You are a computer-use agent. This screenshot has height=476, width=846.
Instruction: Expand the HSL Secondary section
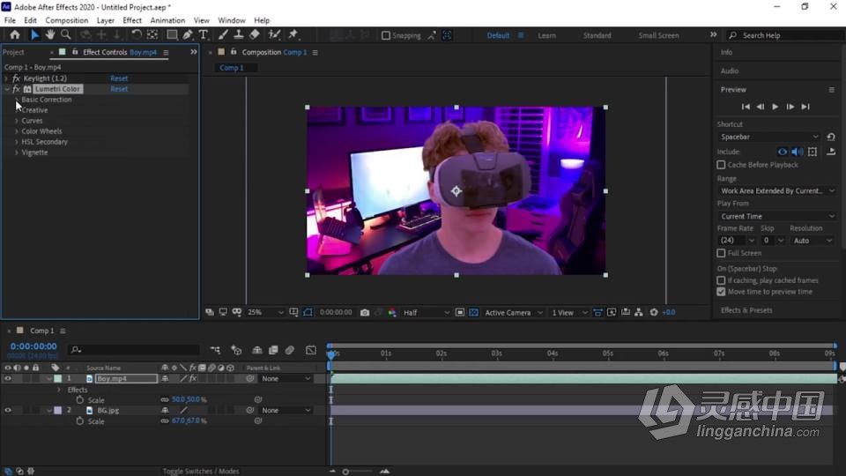tap(17, 142)
